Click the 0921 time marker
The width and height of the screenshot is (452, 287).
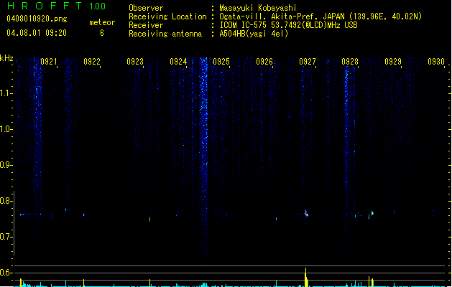coord(48,62)
